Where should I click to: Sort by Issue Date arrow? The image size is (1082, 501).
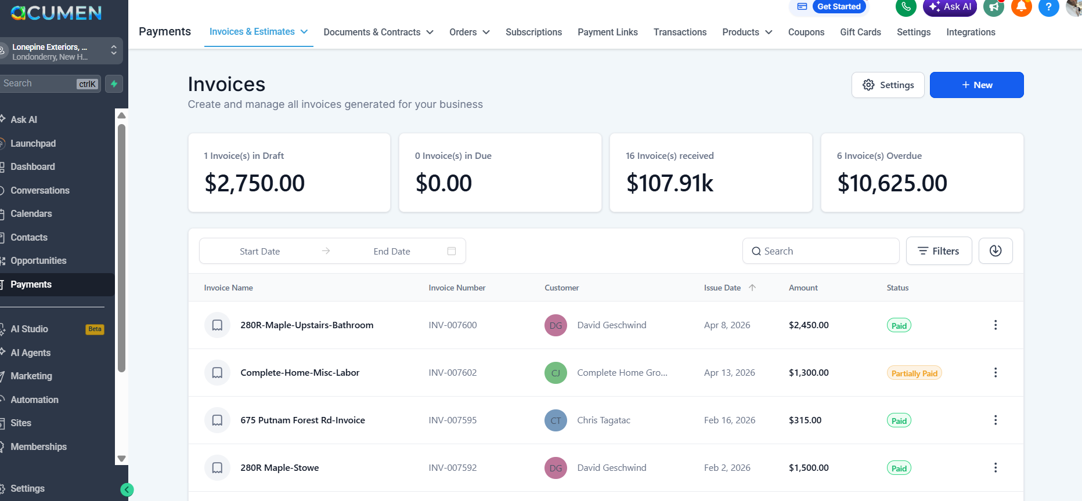752,288
